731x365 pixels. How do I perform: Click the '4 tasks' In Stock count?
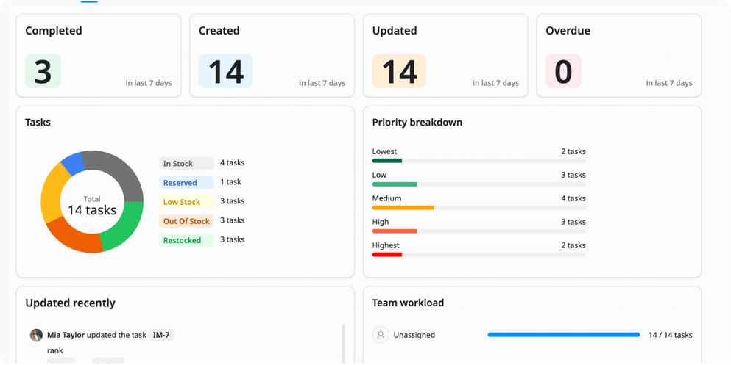click(x=232, y=163)
